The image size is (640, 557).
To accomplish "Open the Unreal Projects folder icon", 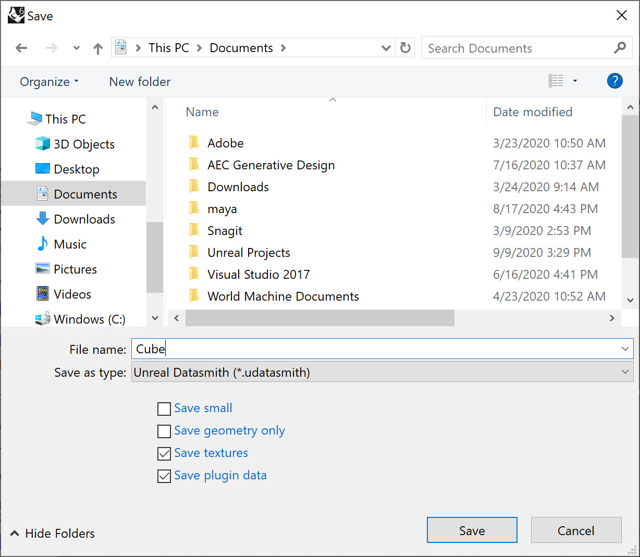I will [x=194, y=253].
